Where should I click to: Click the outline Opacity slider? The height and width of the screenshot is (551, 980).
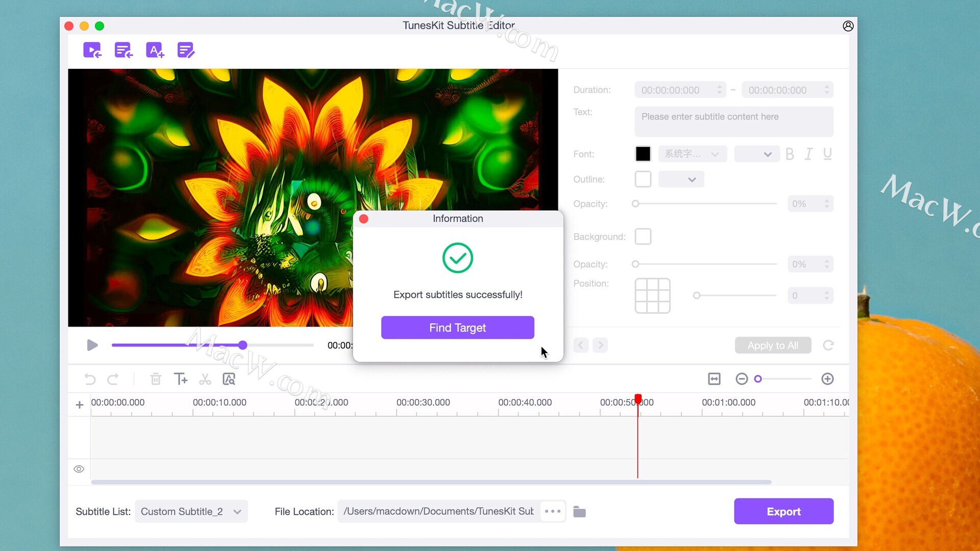coord(704,204)
